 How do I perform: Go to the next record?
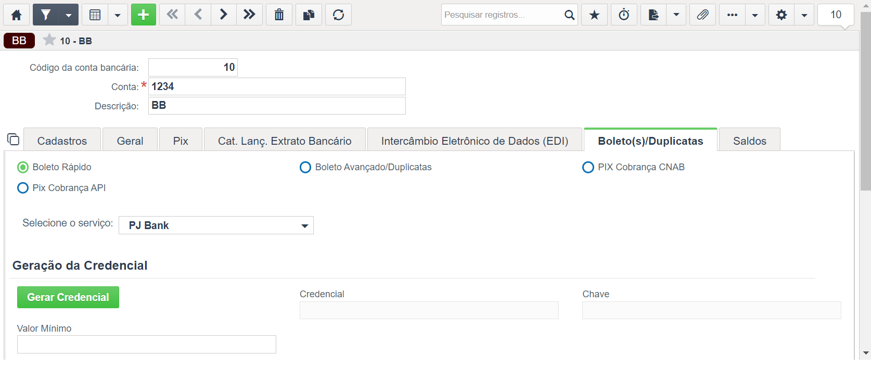pyautogui.click(x=224, y=15)
